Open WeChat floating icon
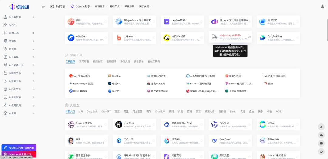 pos(321,135)
